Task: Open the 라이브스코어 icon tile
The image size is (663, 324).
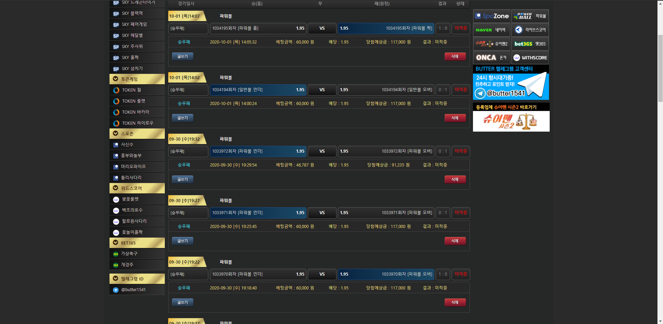Action: tap(530, 30)
